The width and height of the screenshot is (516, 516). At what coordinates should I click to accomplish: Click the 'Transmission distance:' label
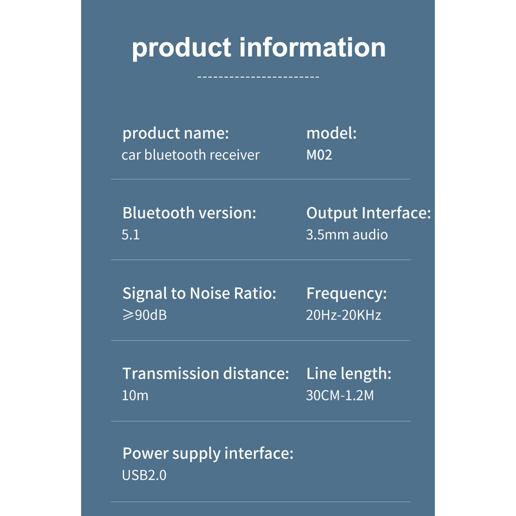pos(206,373)
